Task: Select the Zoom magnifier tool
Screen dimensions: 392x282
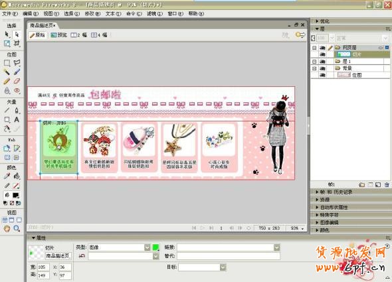Action: click(x=17, y=228)
